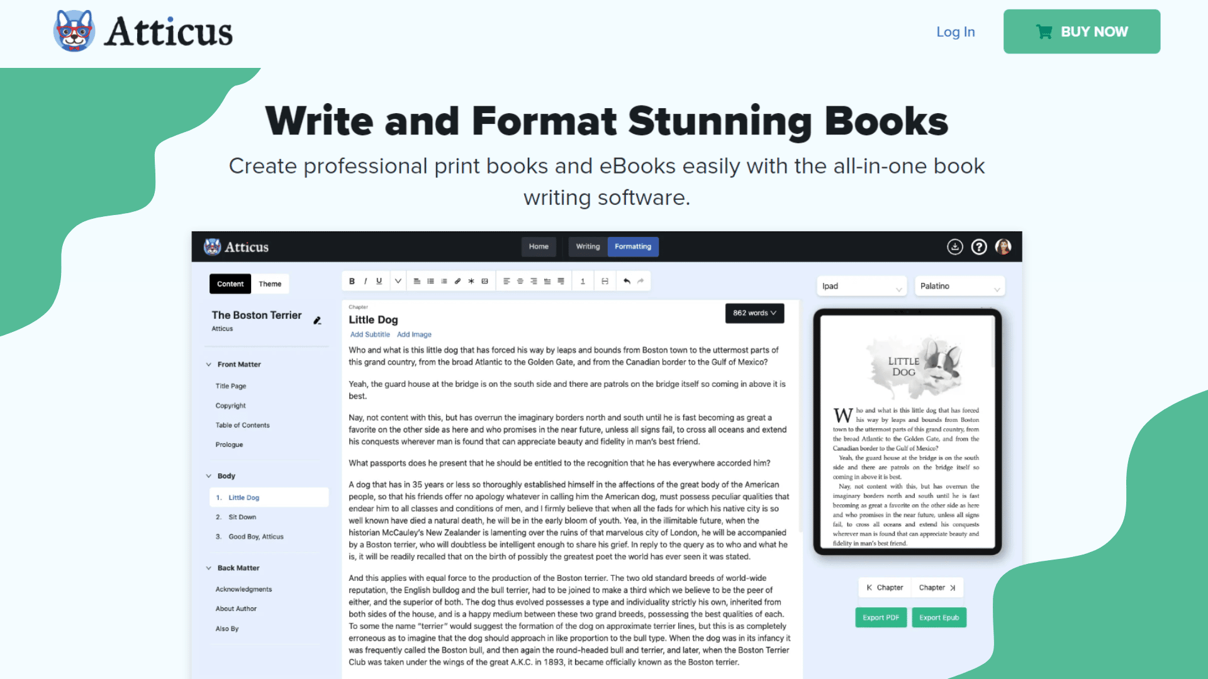The height and width of the screenshot is (679, 1208).
Task: Click Export PDF
Action: (881, 617)
